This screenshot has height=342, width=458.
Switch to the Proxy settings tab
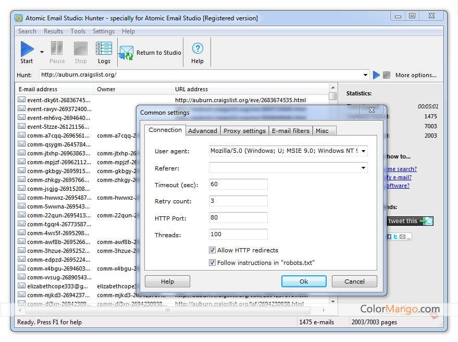[244, 131]
